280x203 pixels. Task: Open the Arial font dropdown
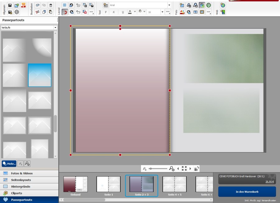click(x=169, y=5)
